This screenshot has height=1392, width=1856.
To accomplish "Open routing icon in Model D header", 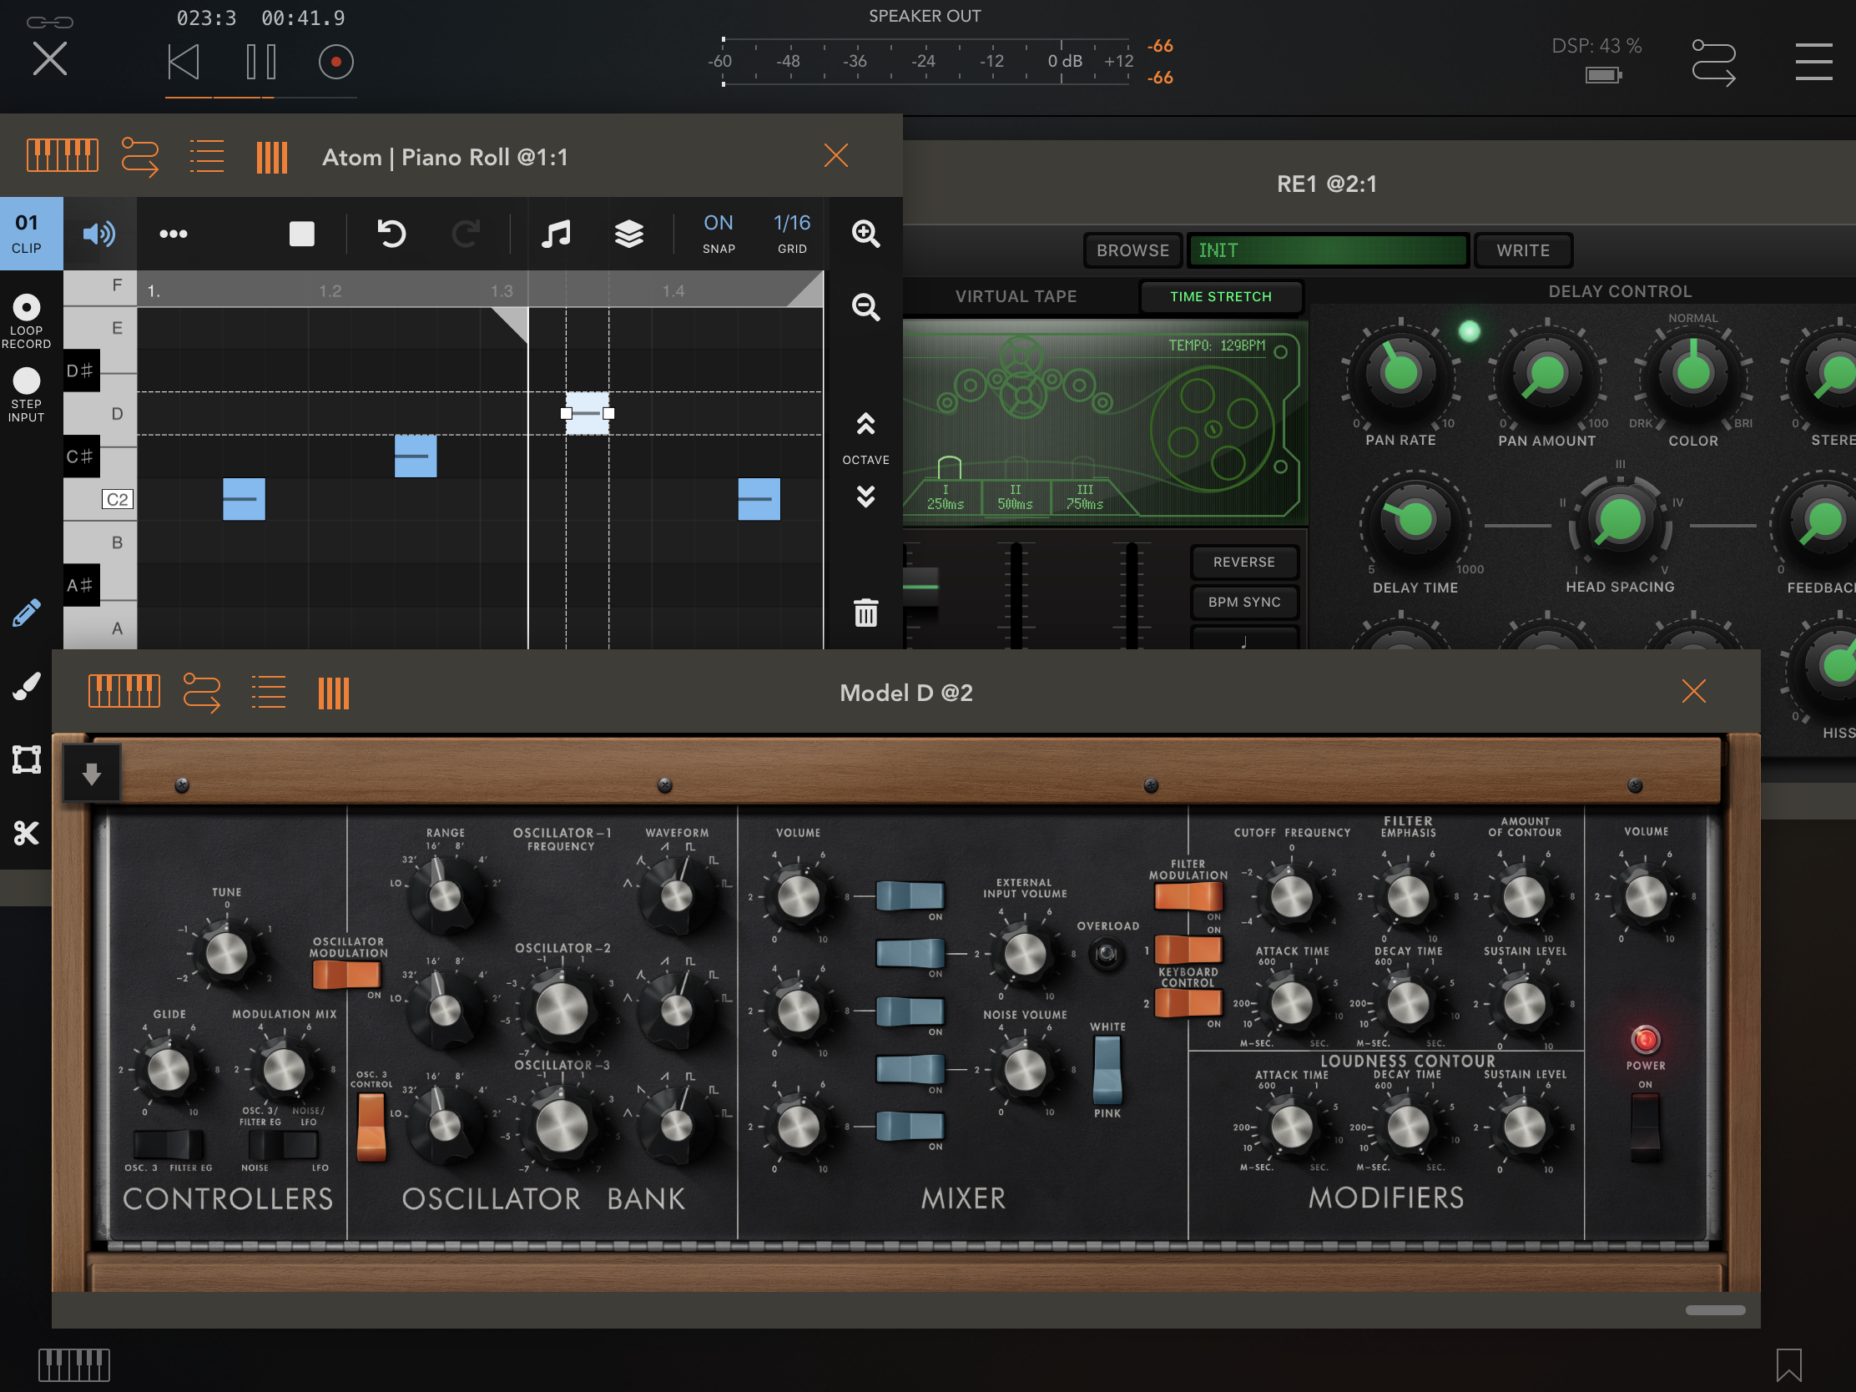I will point(201,692).
